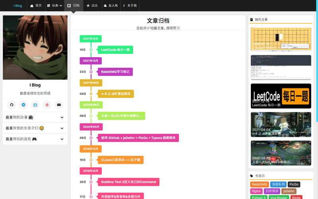This screenshot has width=318, height=199.
Task: Select the PicGo tag
Action: [294, 184]
